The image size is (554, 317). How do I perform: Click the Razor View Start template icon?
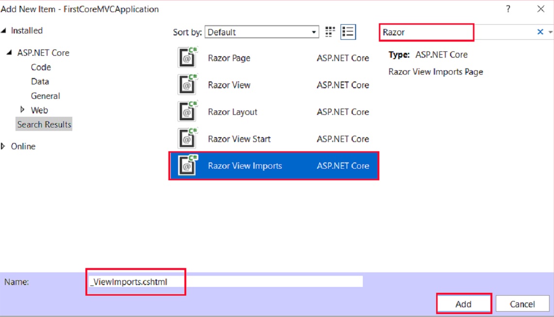[x=187, y=139]
